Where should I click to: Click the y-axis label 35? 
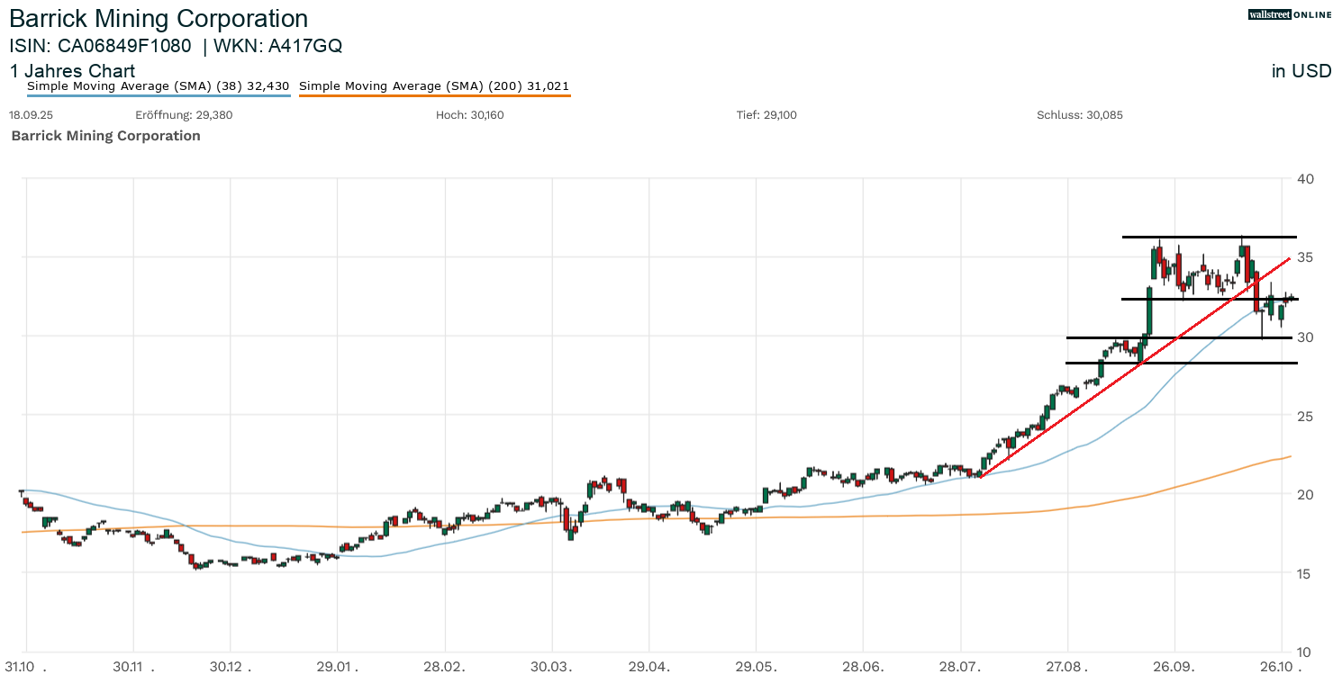click(x=1305, y=258)
